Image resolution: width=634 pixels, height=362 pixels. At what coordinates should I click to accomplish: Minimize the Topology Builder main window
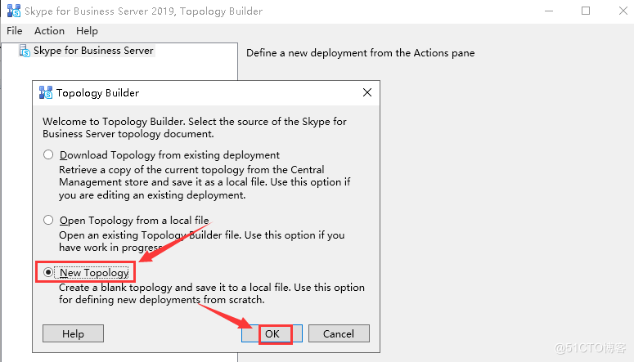(x=549, y=11)
